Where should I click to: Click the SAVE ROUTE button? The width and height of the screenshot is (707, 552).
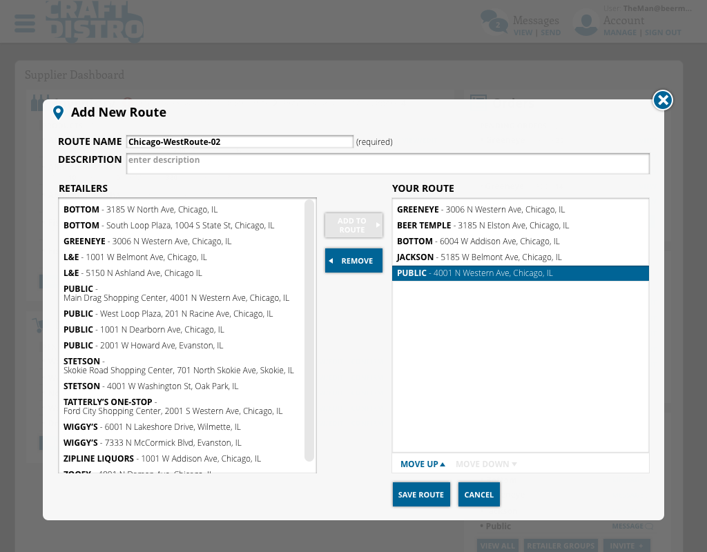(x=421, y=494)
